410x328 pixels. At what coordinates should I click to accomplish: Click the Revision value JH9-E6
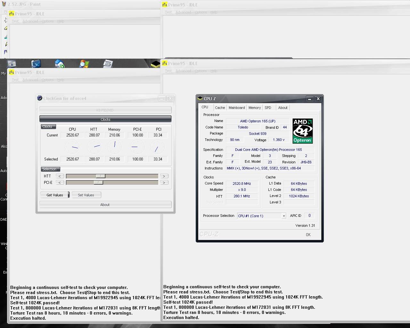306,162
